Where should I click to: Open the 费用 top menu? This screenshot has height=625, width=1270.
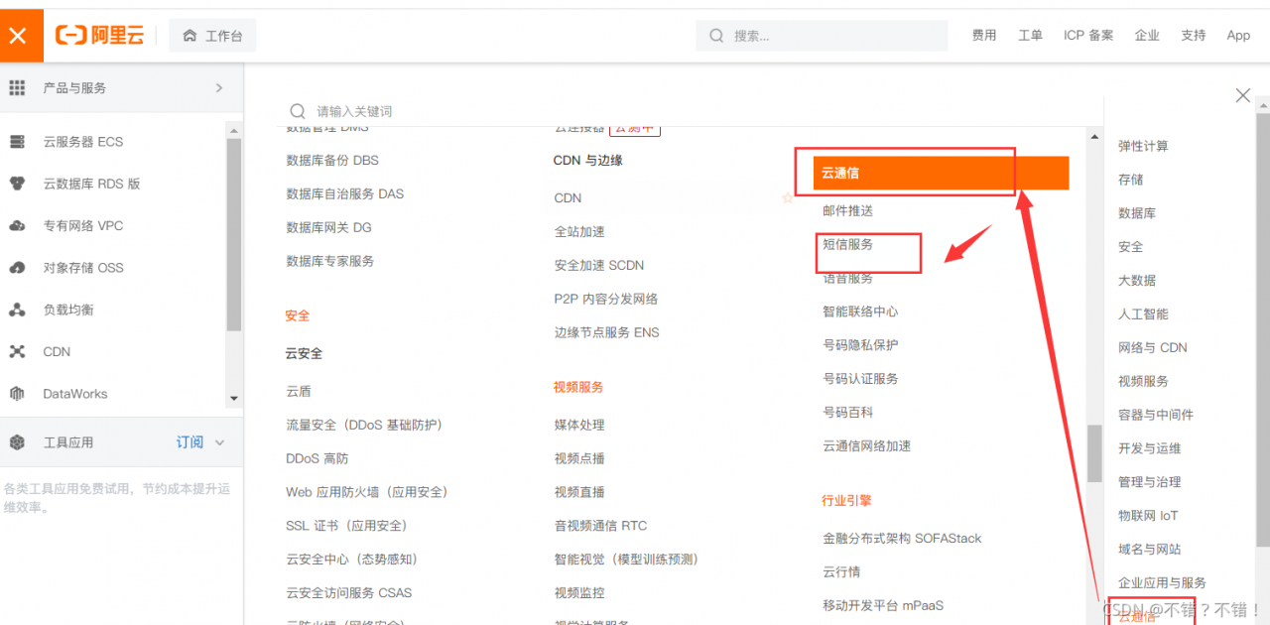[x=984, y=36]
